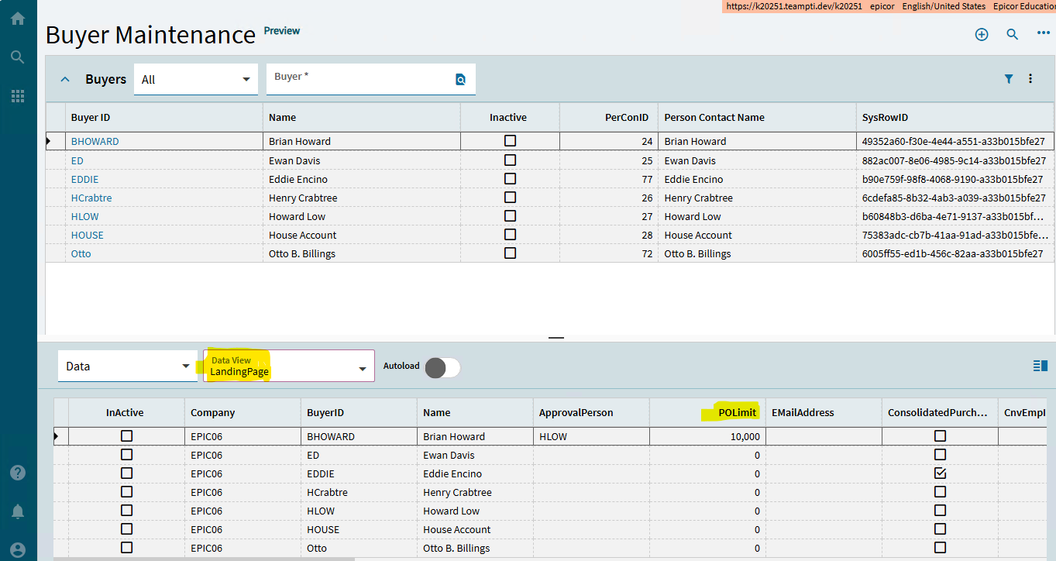Viewport: 1056px width, 561px height.
Task: Collapse the Buyers panel chevron
Action: tap(65, 79)
